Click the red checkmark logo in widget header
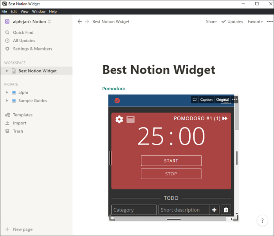This screenshot has width=274, height=236. point(117,101)
